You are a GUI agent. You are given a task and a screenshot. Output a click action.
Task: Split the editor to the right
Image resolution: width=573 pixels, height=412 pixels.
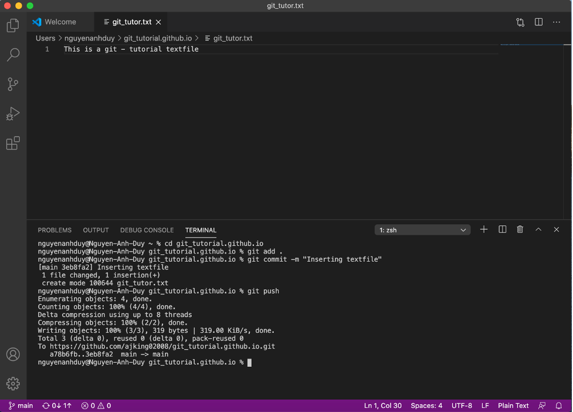coord(538,22)
